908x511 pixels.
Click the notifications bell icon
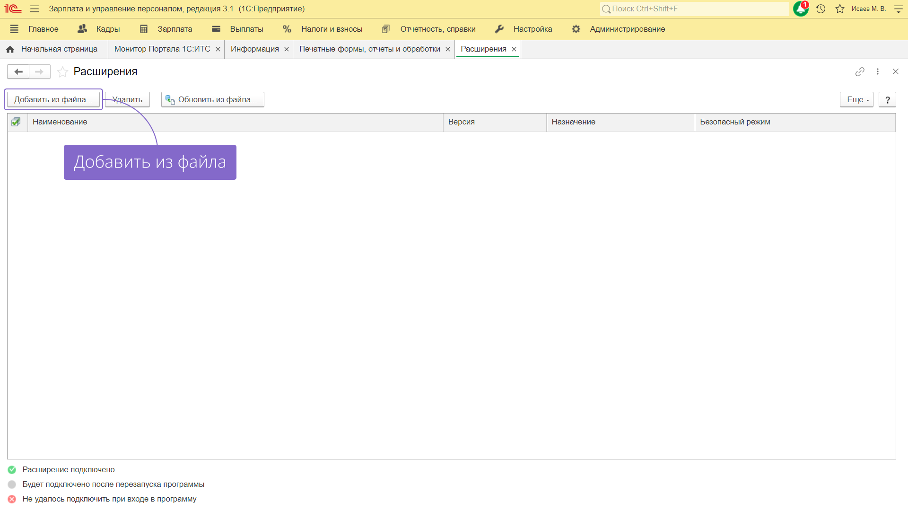[x=800, y=9]
